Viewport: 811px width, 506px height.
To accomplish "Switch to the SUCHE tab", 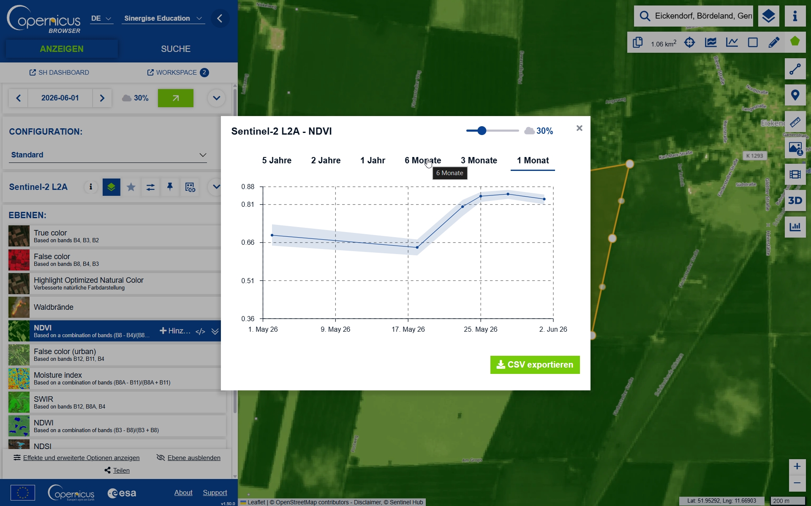I will tap(176, 49).
